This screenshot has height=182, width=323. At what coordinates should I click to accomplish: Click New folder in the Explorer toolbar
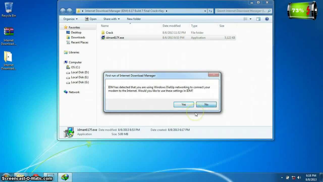coord(134,19)
